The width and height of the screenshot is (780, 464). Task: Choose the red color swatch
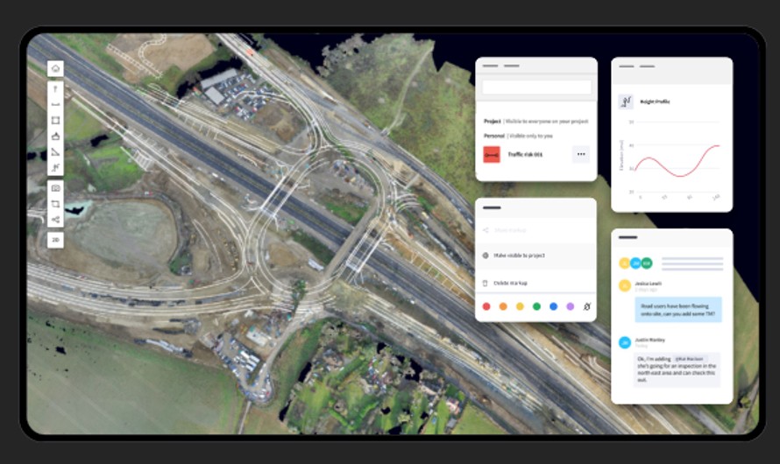(x=486, y=306)
